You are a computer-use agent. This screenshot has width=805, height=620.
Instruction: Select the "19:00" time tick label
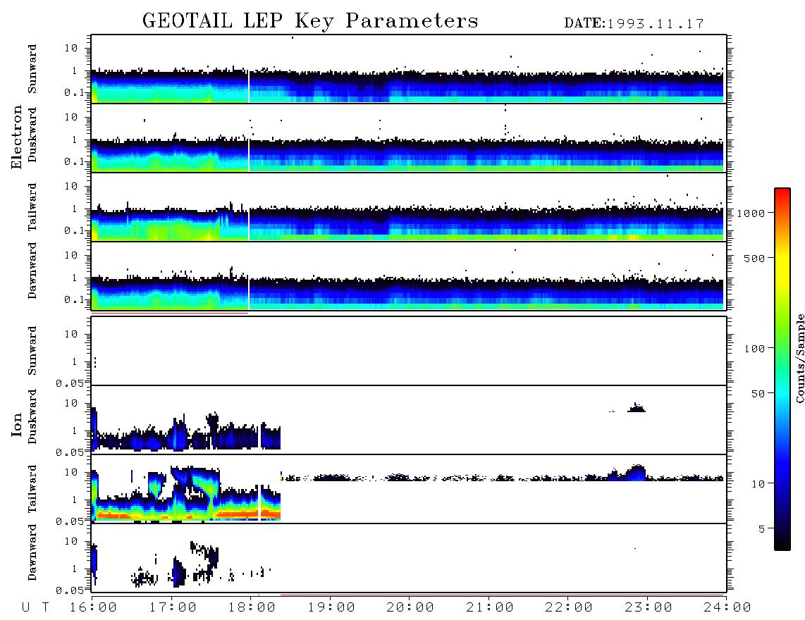coord(331,608)
